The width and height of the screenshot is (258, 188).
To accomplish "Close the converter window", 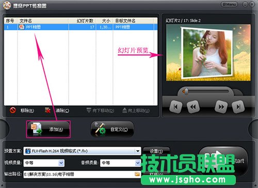I will (252, 5).
